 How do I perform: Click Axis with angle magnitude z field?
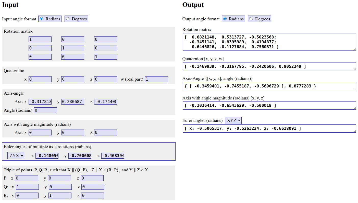point(106,132)
